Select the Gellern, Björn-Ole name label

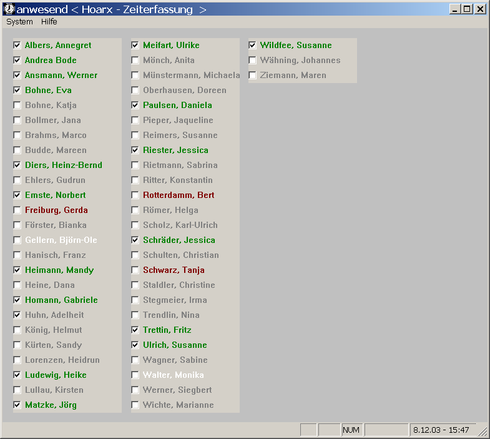point(61,240)
